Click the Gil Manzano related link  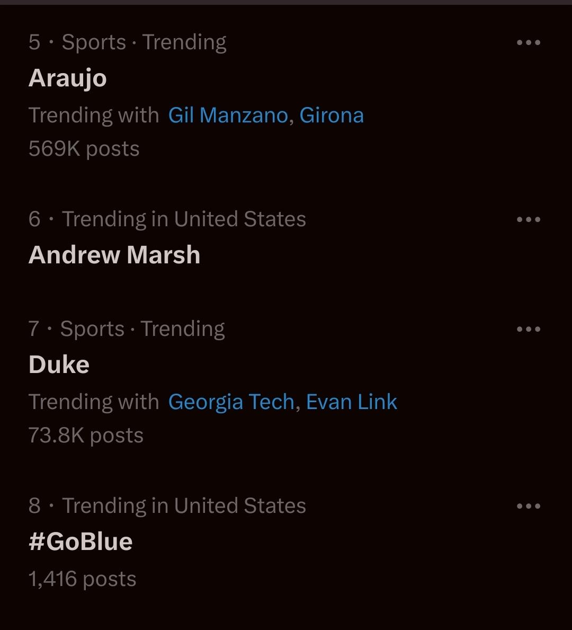tap(228, 116)
